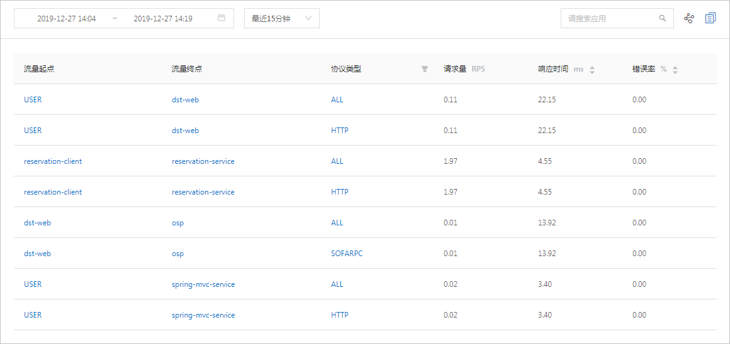This screenshot has height=344, width=730.
Task: Click the 错误率 % header label
Action: tap(649, 68)
